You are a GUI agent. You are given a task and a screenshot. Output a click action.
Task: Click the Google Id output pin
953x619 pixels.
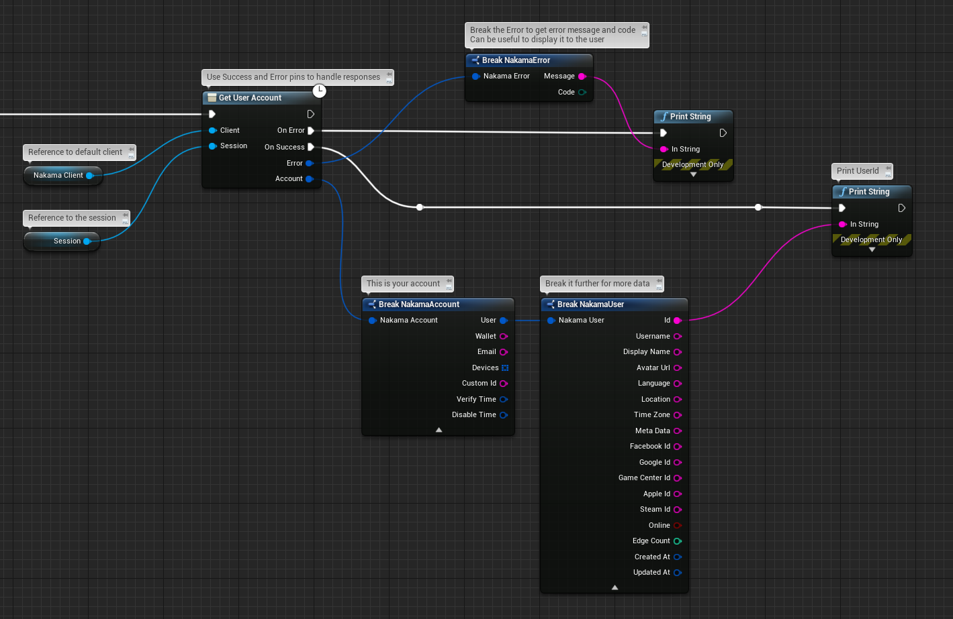pyautogui.click(x=678, y=463)
